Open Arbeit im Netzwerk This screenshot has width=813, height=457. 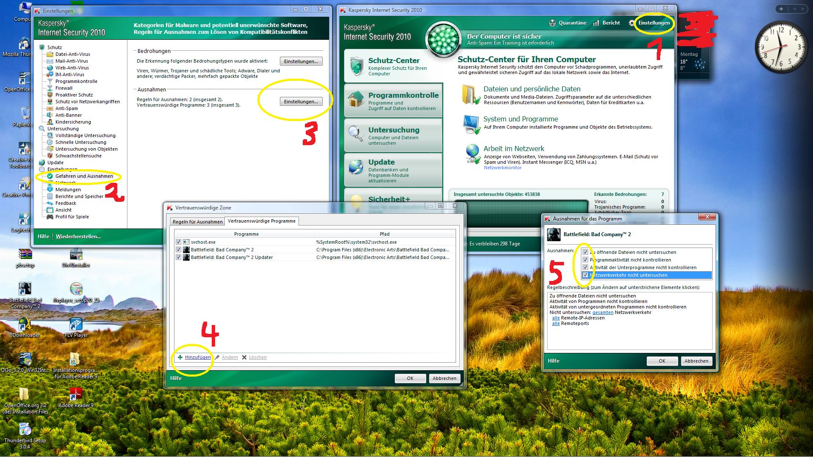(514, 149)
